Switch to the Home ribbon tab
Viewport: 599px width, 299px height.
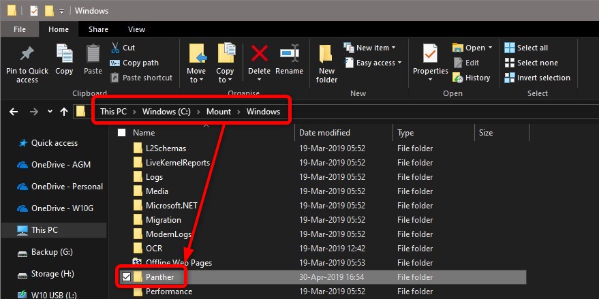(x=59, y=29)
